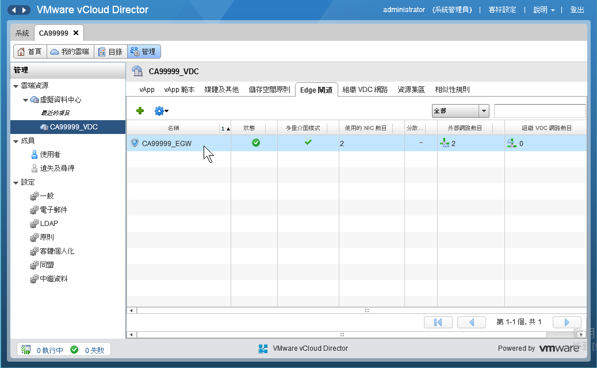Open the blue gear actions menu
Image resolution: width=597 pixels, height=368 pixels.
(x=161, y=111)
